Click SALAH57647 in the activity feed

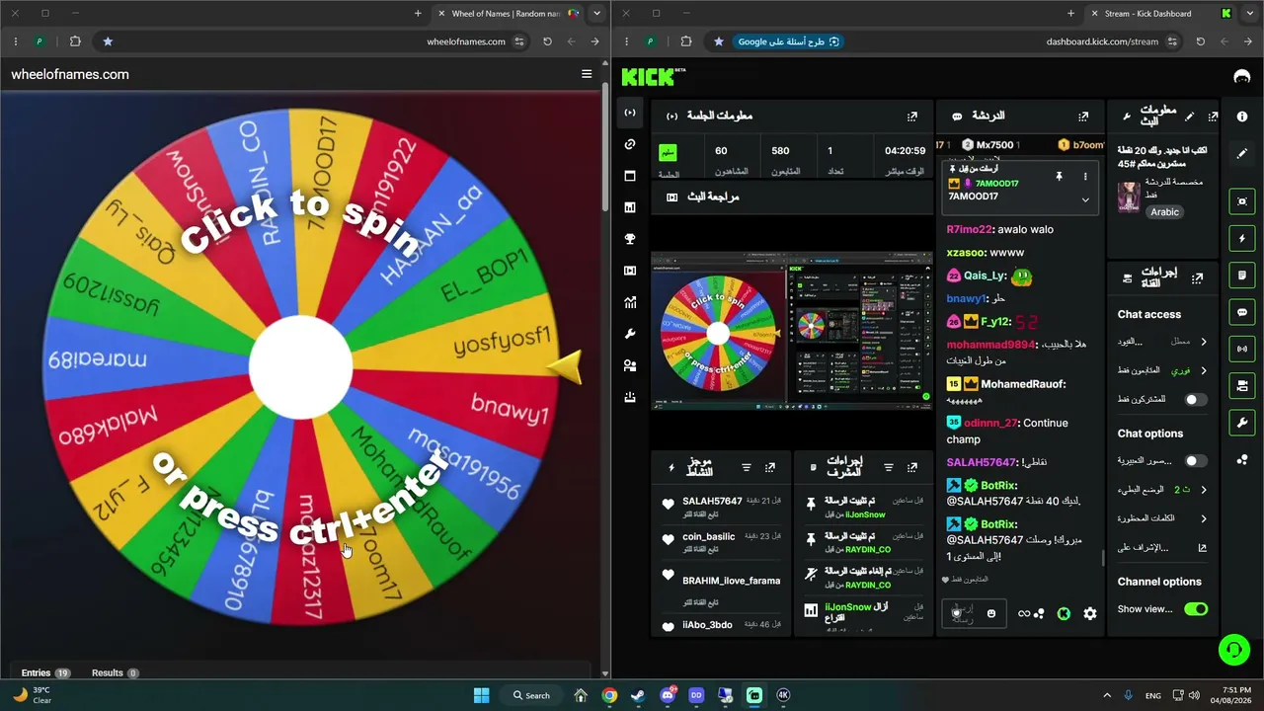pyautogui.click(x=712, y=502)
